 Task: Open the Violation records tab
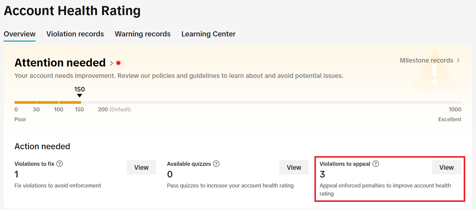pos(75,34)
